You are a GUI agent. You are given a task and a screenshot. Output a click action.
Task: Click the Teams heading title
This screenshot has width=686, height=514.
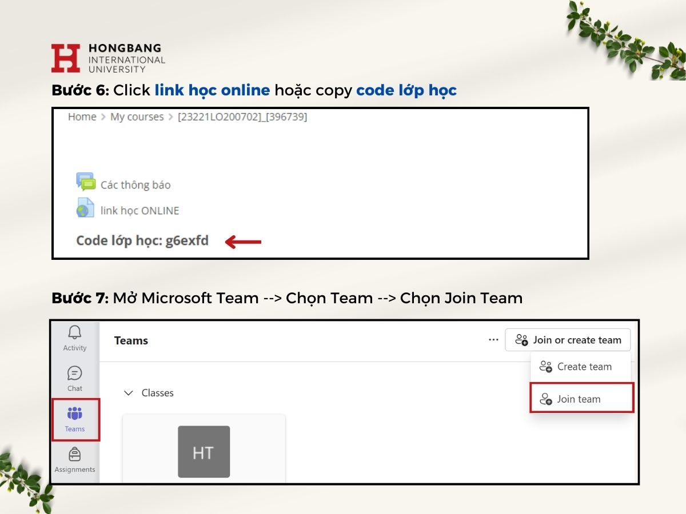point(131,340)
